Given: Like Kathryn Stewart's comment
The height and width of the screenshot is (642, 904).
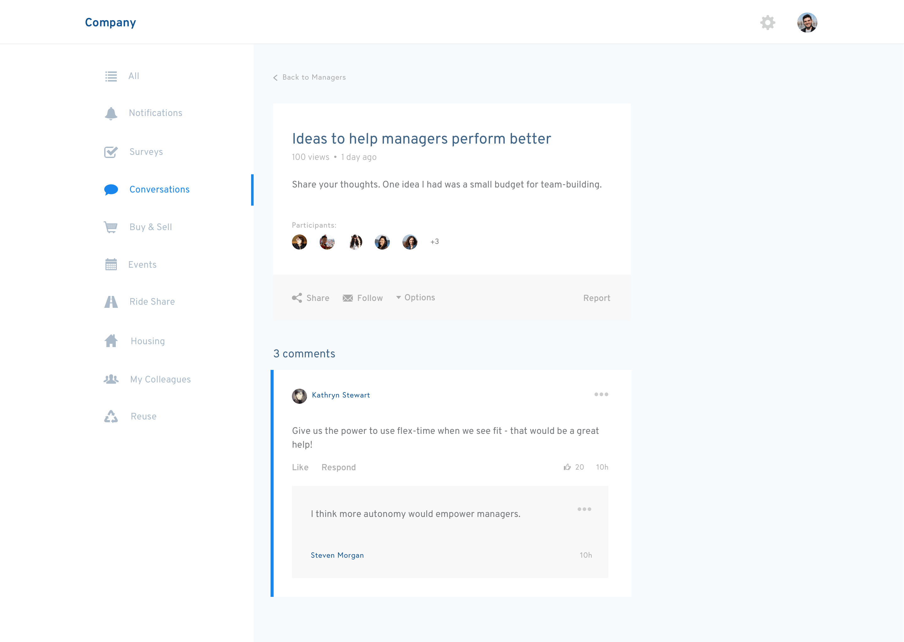Looking at the screenshot, I should pos(300,467).
